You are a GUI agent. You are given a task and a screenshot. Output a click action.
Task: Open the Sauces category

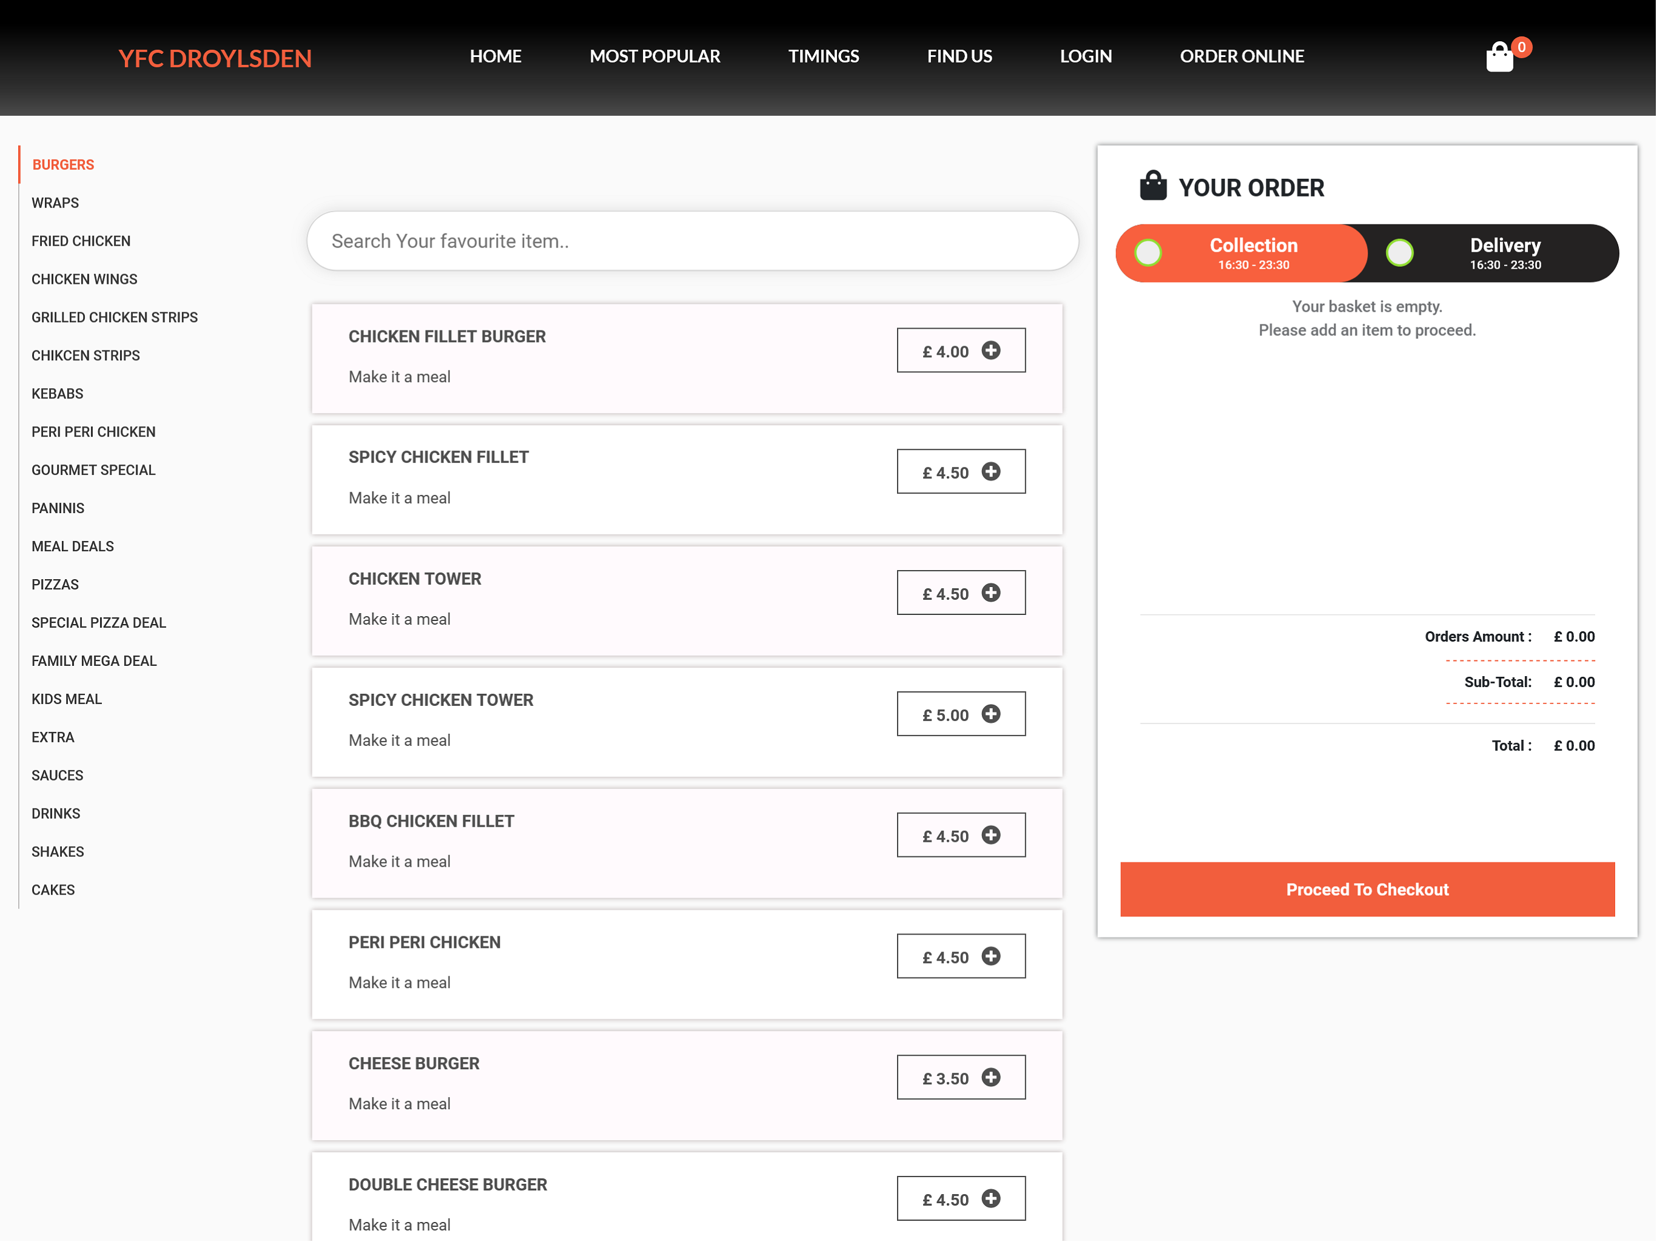click(58, 776)
